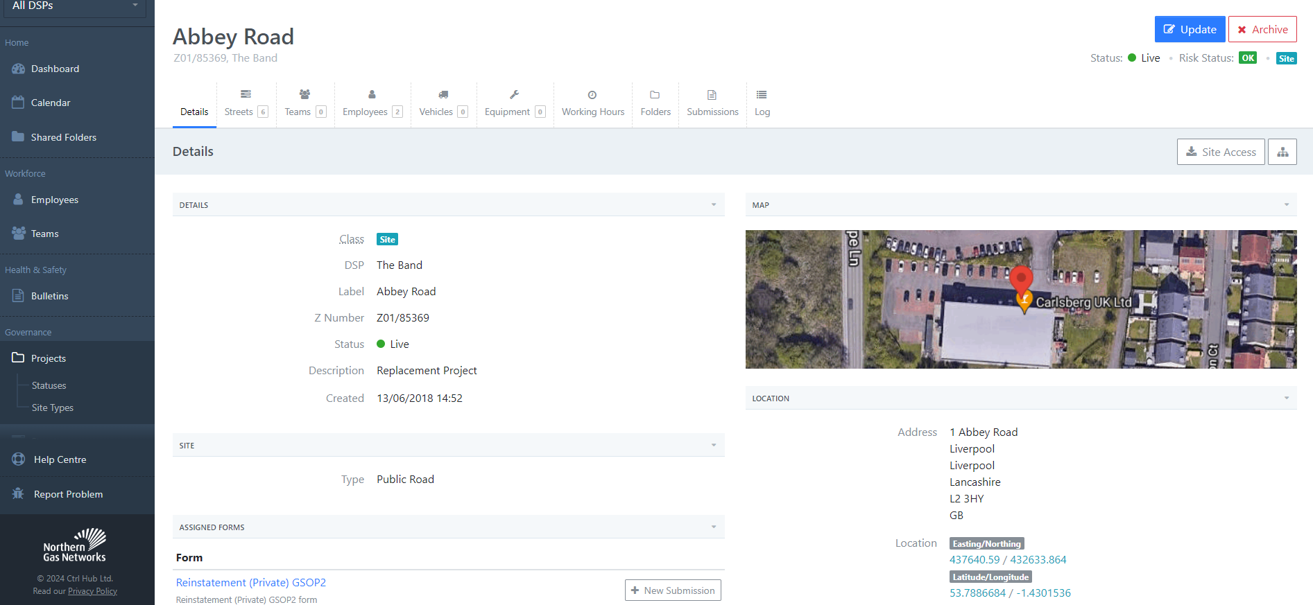Open Bulletins under Health & Safety

(49, 296)
